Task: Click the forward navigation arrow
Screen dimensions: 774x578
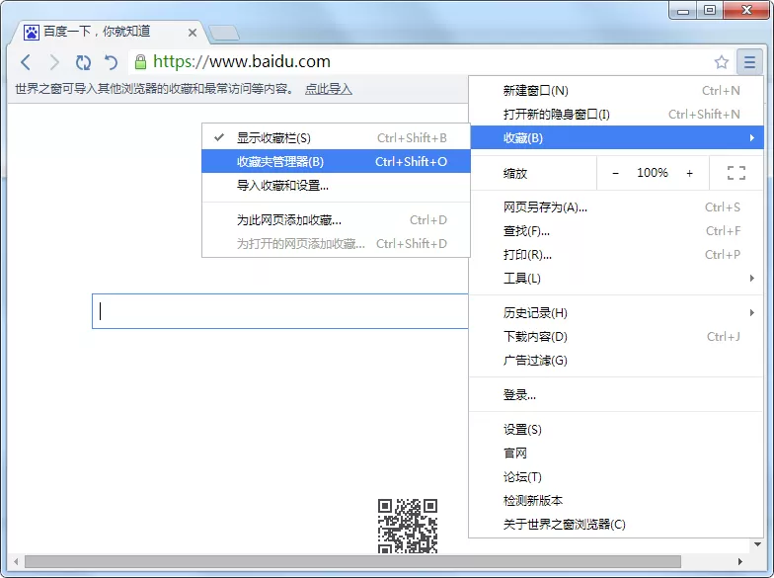Action: 54,62
